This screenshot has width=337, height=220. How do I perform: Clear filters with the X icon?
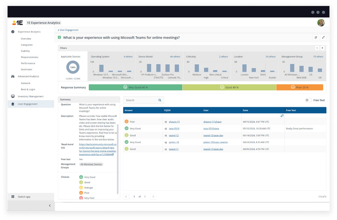click(x=317, y=48)
